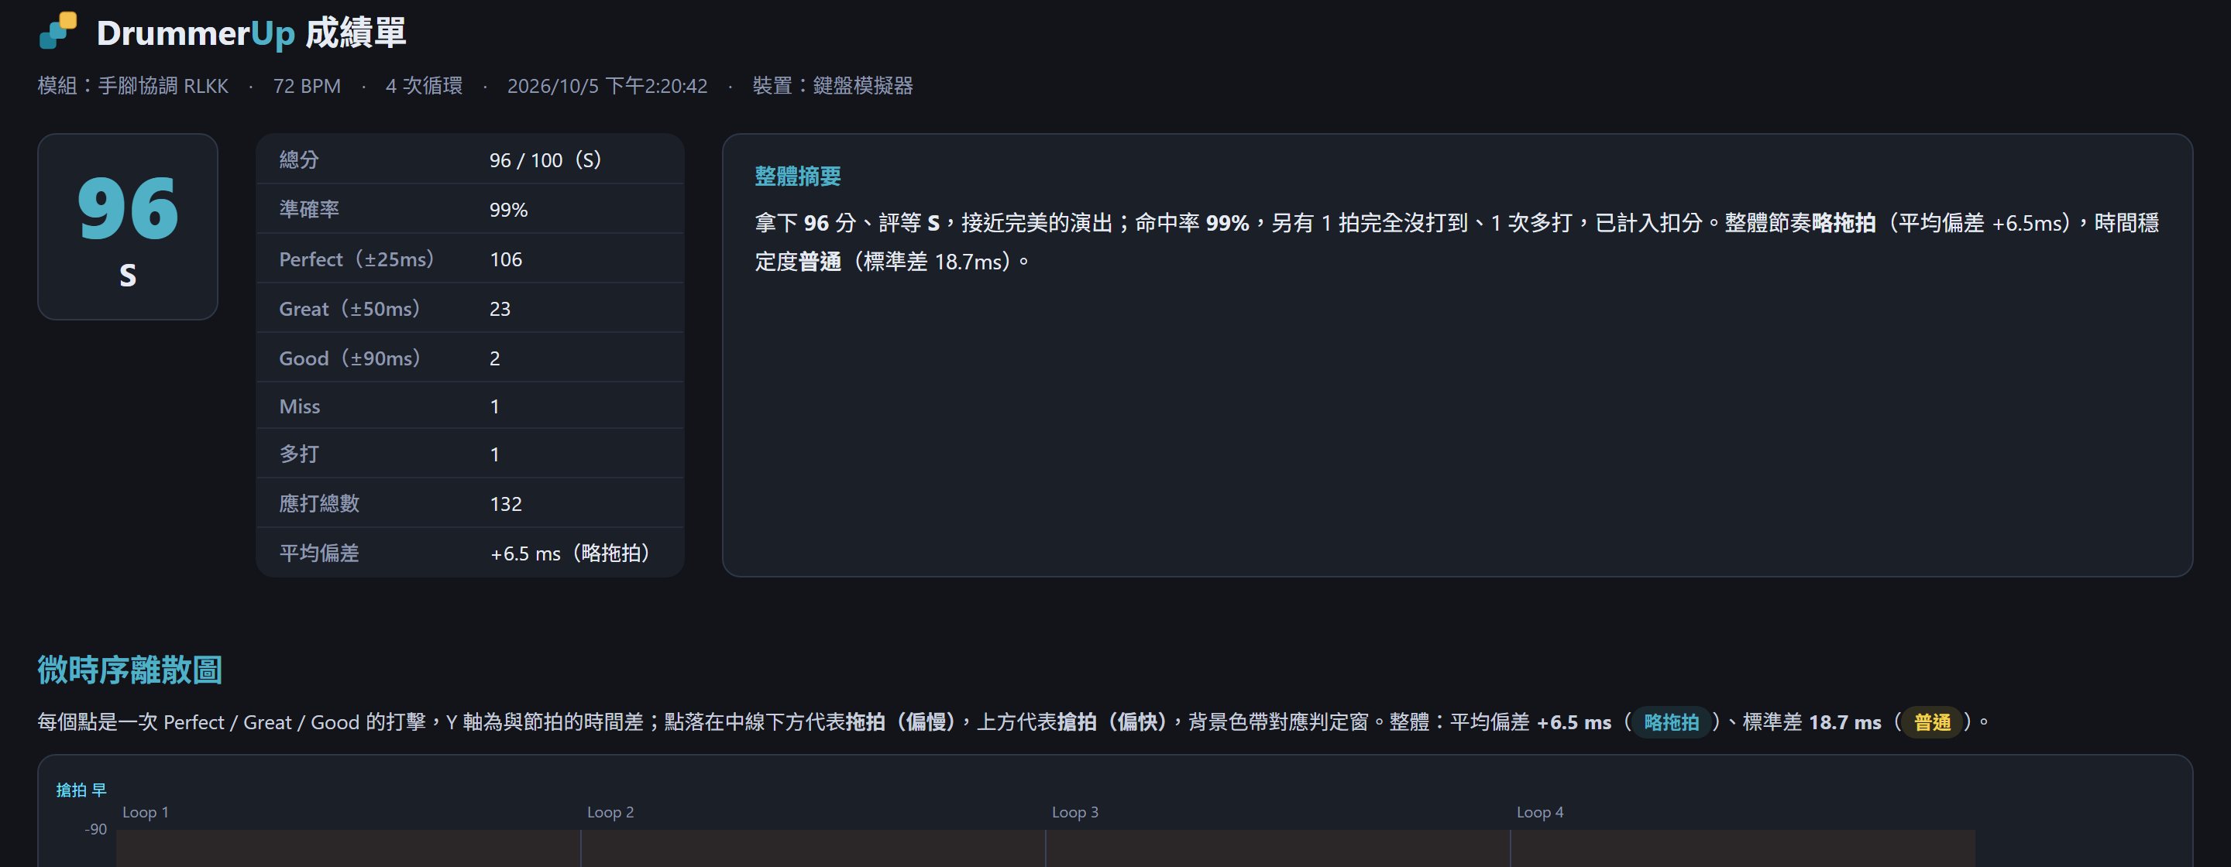The height and width of the screenshot is (867, 2231).
Task: Click the -90 axis tick label
Action: [95, 829]
